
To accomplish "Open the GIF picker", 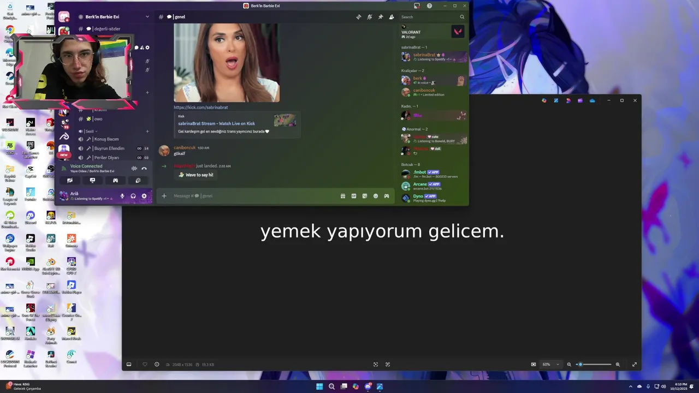I will tap(354, 196).
